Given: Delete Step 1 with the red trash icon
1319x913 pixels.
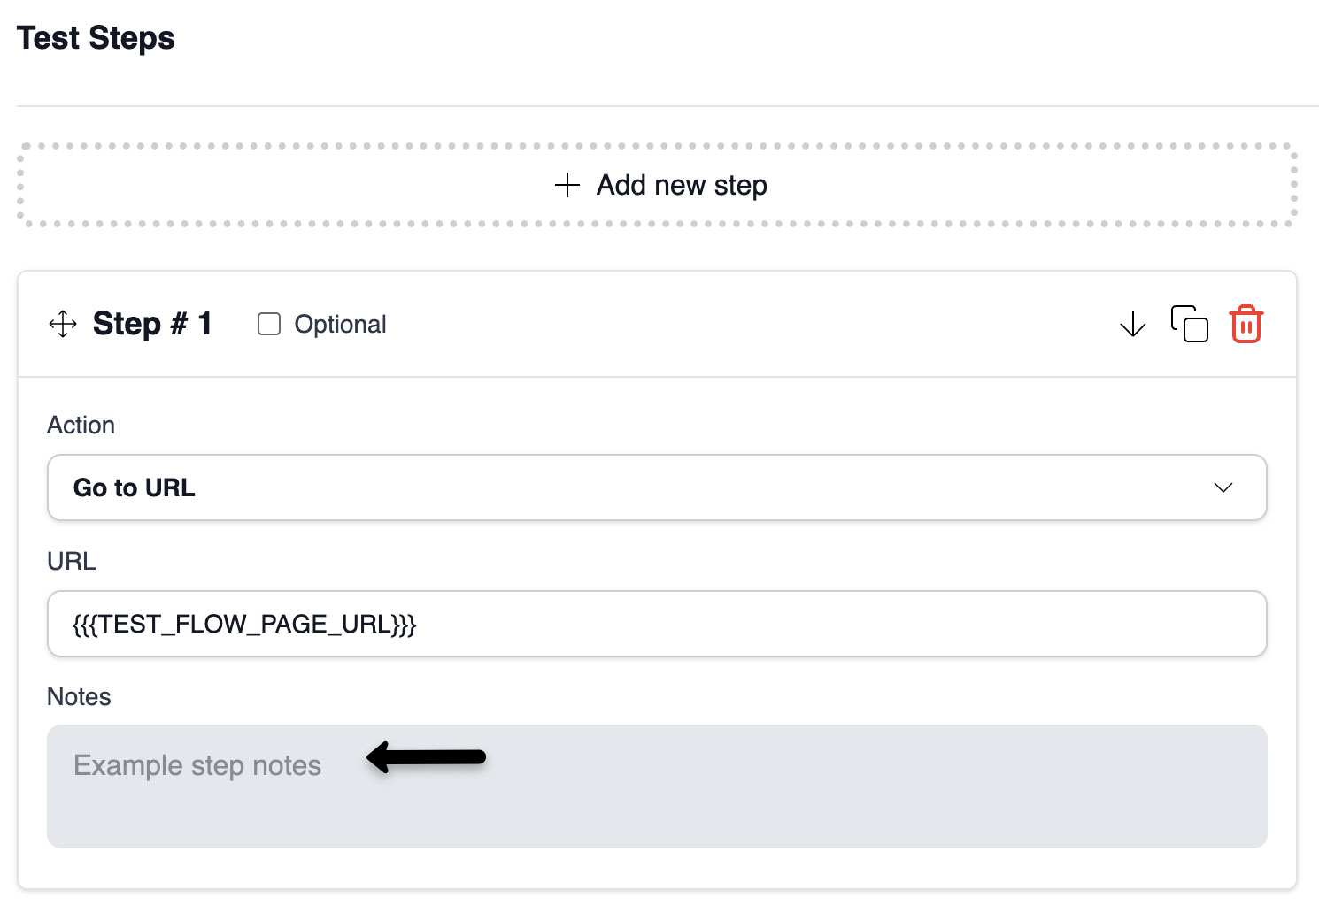Looking at the screenshot, I should (1246, 324).
